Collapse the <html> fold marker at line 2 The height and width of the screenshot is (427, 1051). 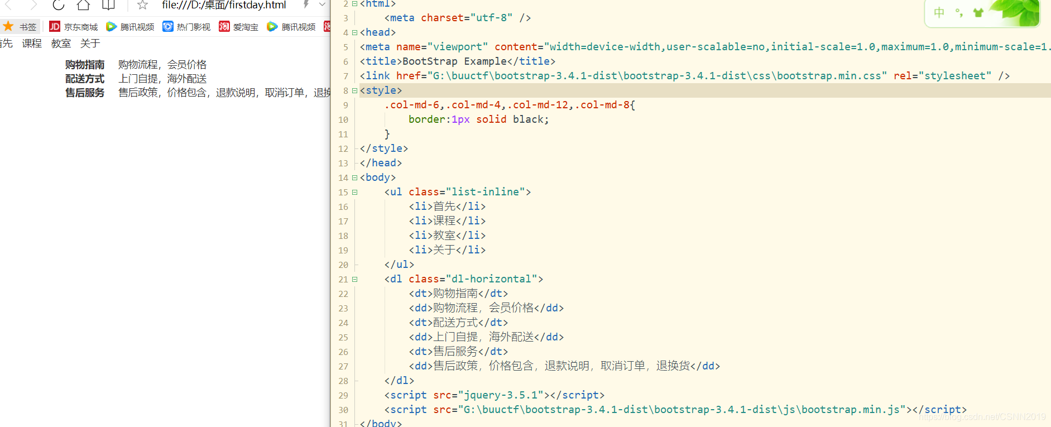(x=354, y=3)
